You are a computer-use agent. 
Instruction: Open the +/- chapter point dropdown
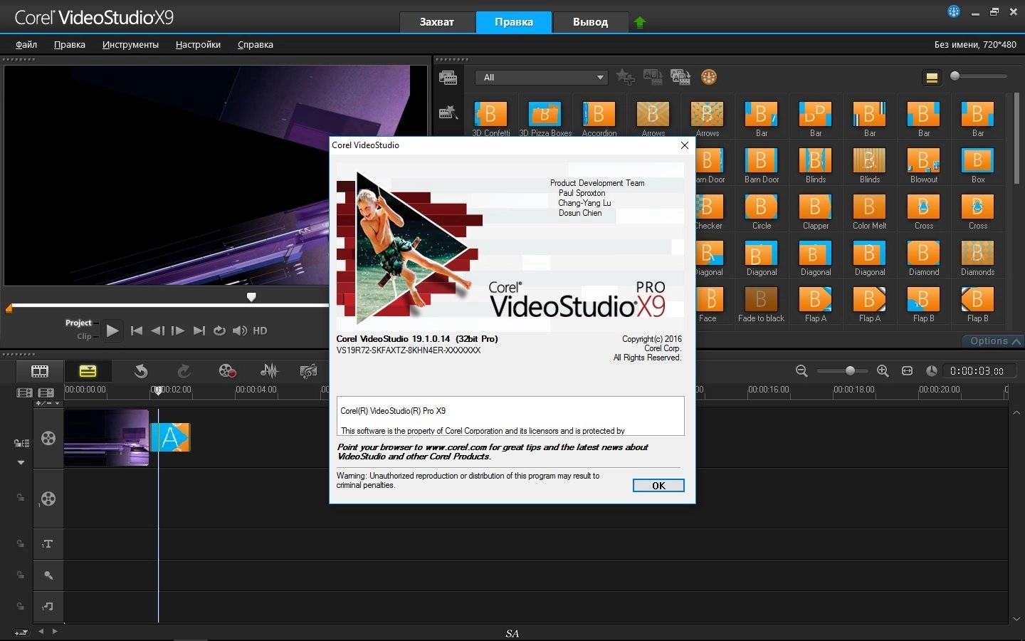[48, 404]
